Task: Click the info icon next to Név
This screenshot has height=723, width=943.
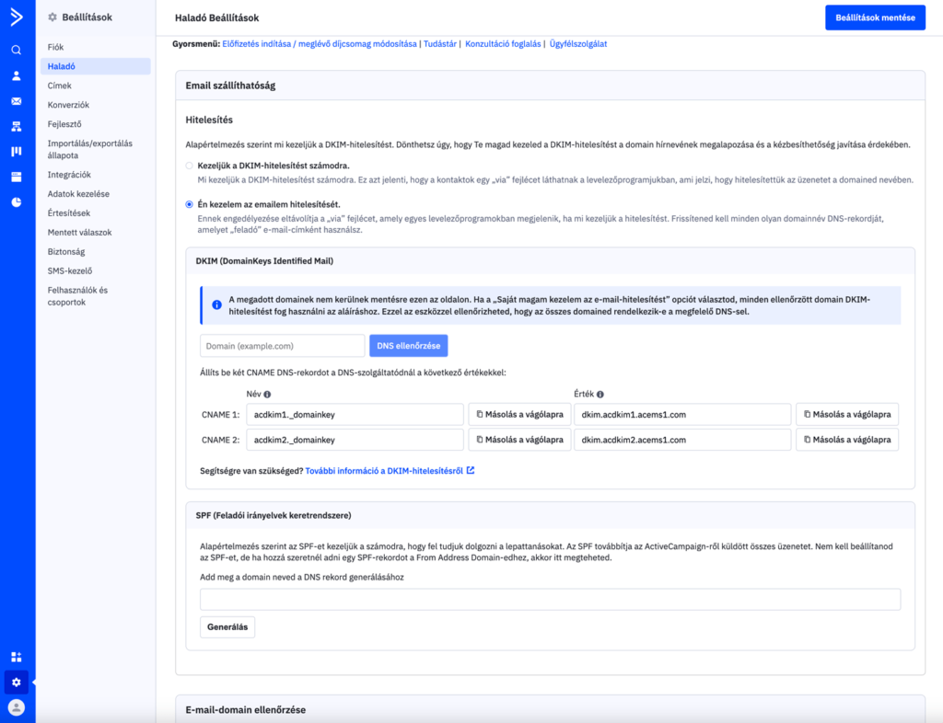Action: click(x=267, y=394)
